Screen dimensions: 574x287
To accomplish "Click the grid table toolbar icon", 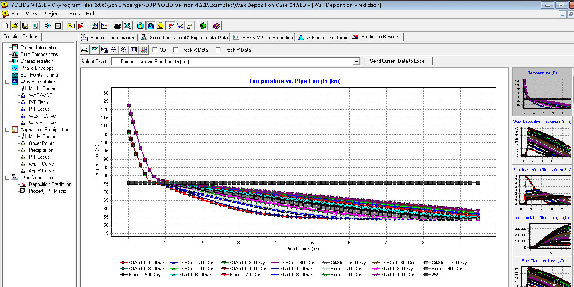I will [x=58, y=26].
